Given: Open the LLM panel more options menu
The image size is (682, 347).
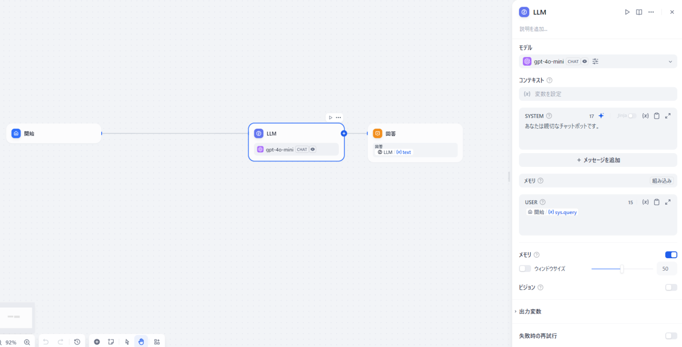Looking at the screenshot, I should (651, 12).
